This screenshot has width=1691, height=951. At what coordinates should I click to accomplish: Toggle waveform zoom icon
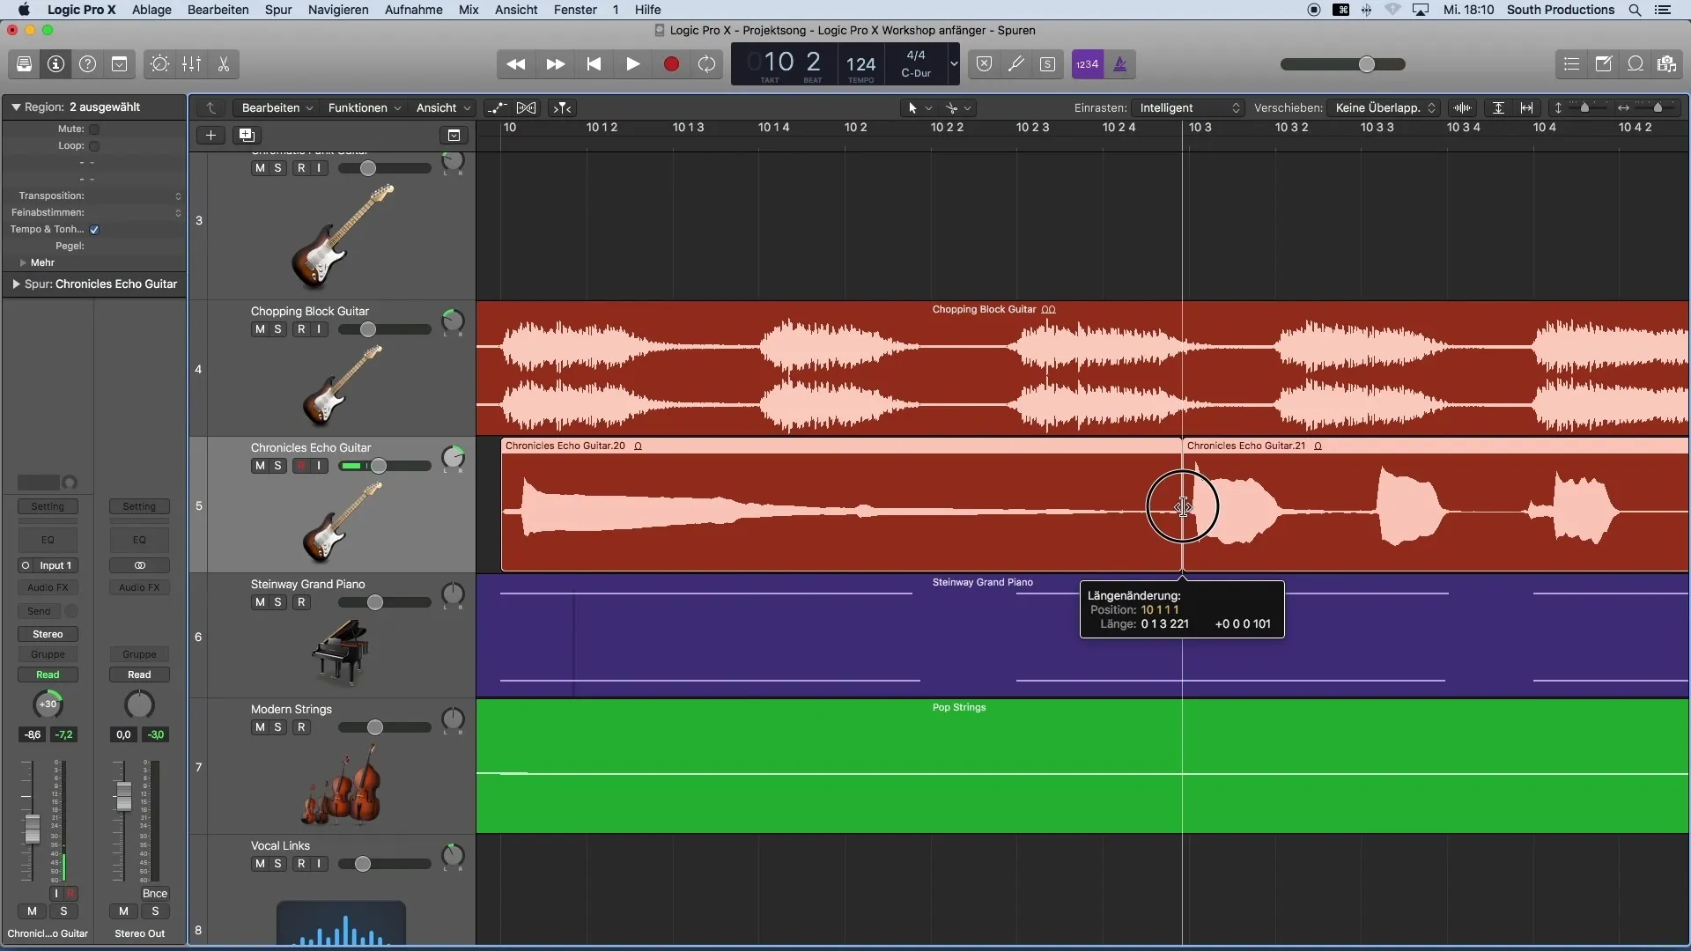1463,107
